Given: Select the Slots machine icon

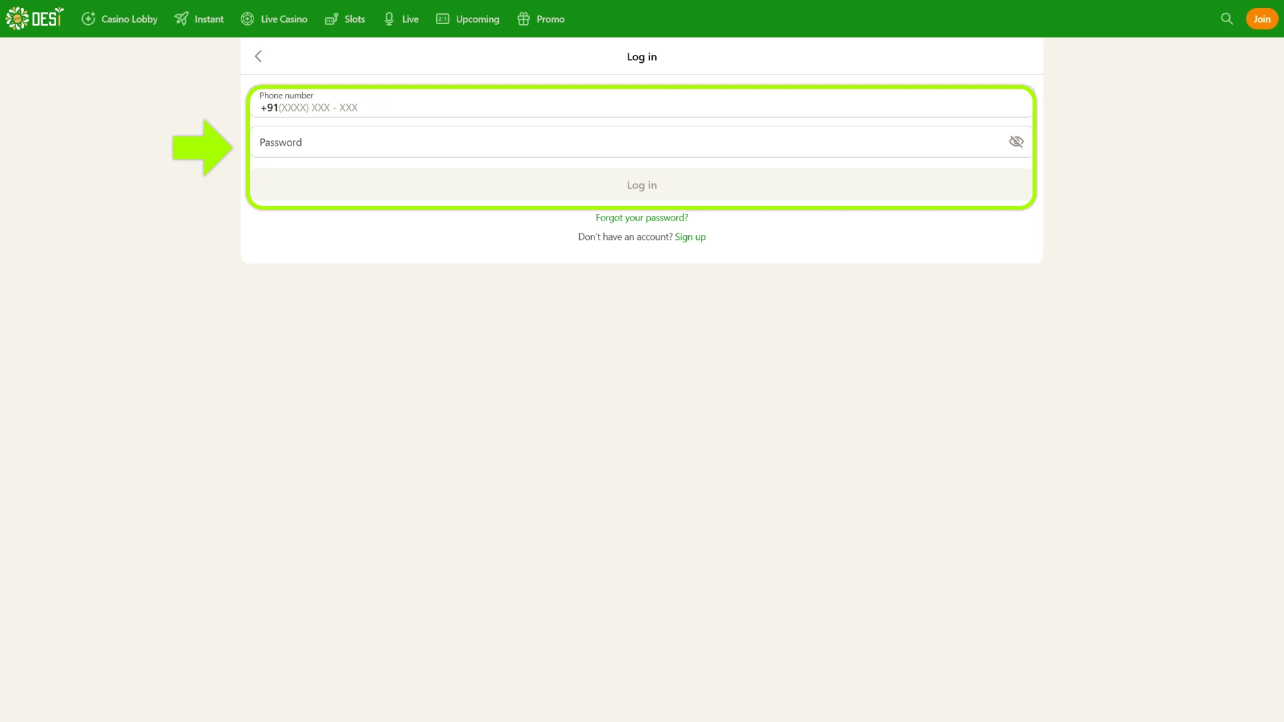Looking at the screenshot, I should click(331, 19).
